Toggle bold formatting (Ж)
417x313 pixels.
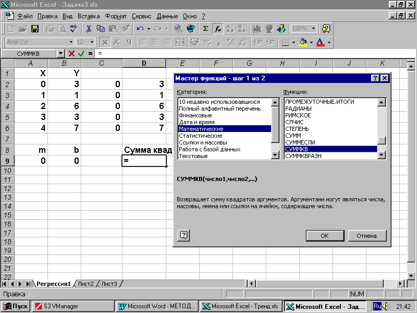pos(105,42)
